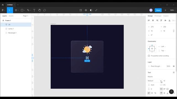177x99 pixels.
Task: Select the Move tool
Action: pos(9,10)
